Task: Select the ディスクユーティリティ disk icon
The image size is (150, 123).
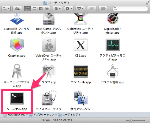Action: (49, 98)
